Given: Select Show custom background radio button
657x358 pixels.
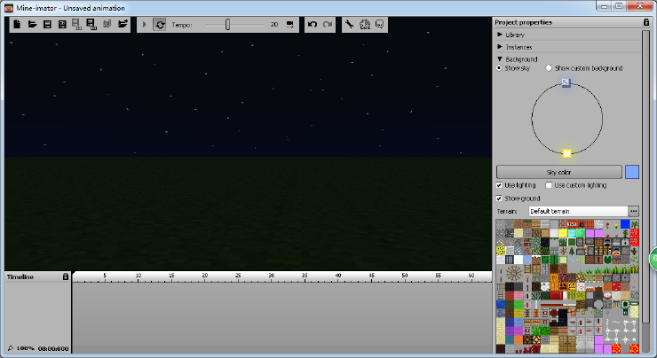Looking at the screenshot, I should [549, 67].
